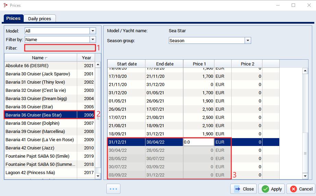Click the Close button with arrow icon
This screenshot has width=316, height=196.
click(x=244, y=189)
